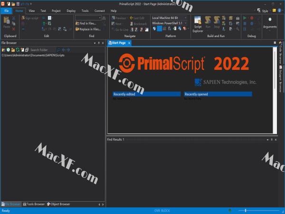Click the binoculars find icon
285x214 pixels.
pyautogui.click(x=104, y=18)
